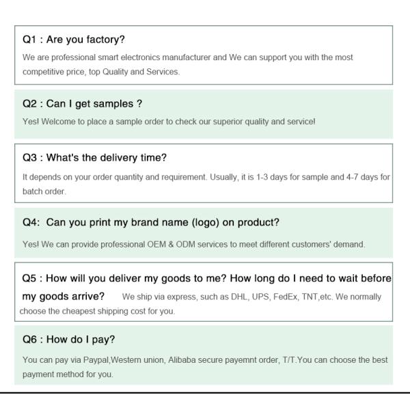Click the 'my goods arrive?' heading line
Image resolution: width=410 pixels, height=410 pixels.
pos(64,296)
